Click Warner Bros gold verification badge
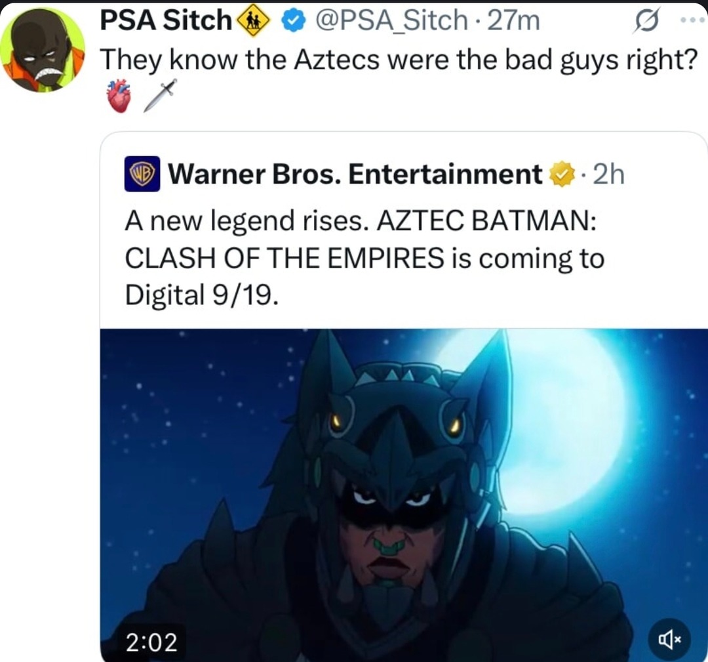 pyautogui.click(x=560, y=173)
